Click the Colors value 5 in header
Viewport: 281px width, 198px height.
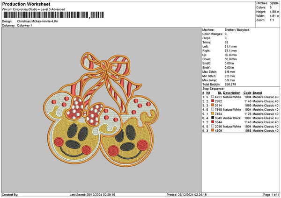pyautogui.click(x=271, y=7)
